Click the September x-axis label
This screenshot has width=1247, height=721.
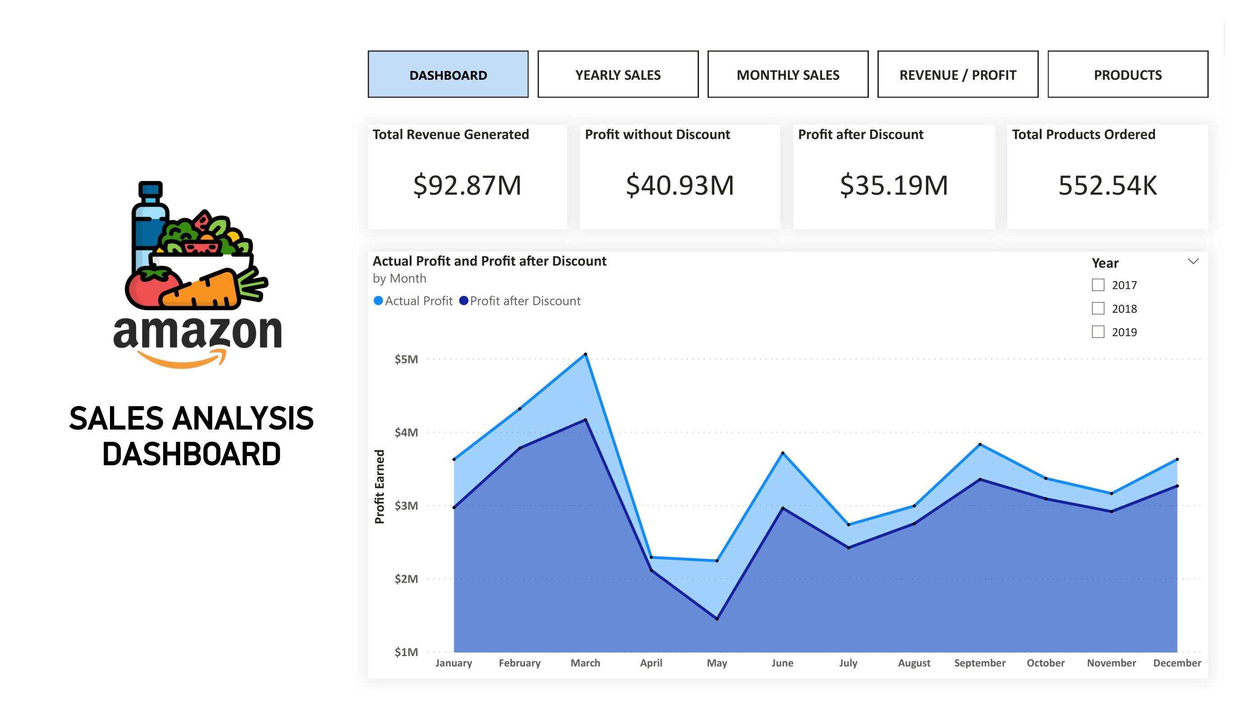980,663
